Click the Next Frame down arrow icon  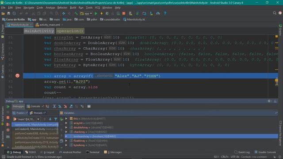point(50,119)
